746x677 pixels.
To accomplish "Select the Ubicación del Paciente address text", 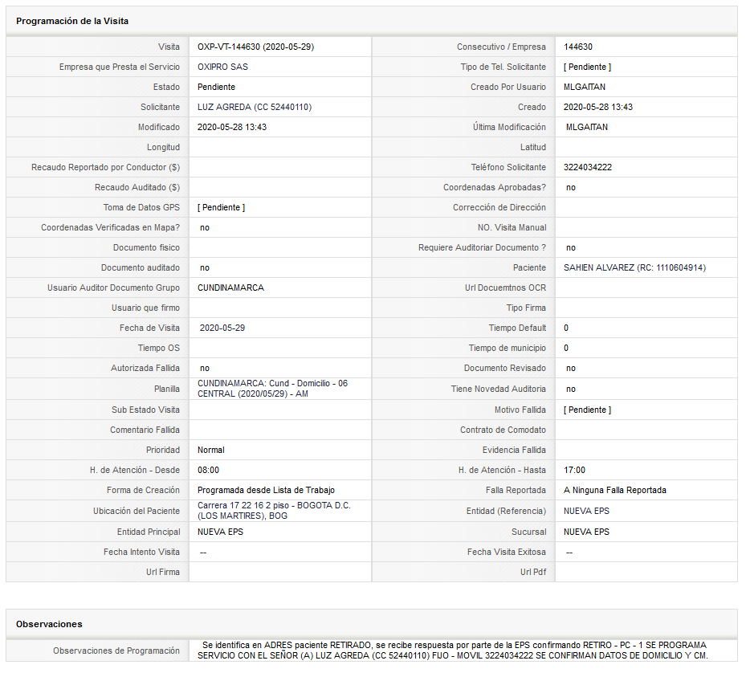I will [274, 511].
